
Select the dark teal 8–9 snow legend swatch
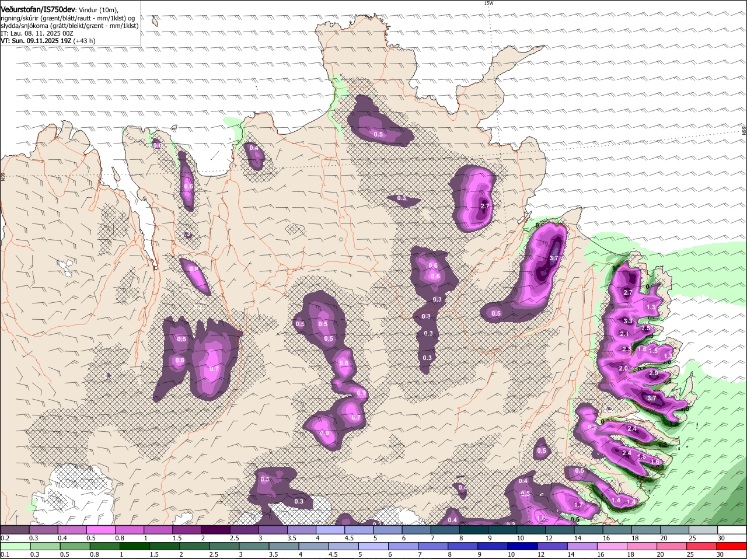click(x=474, y=530)
